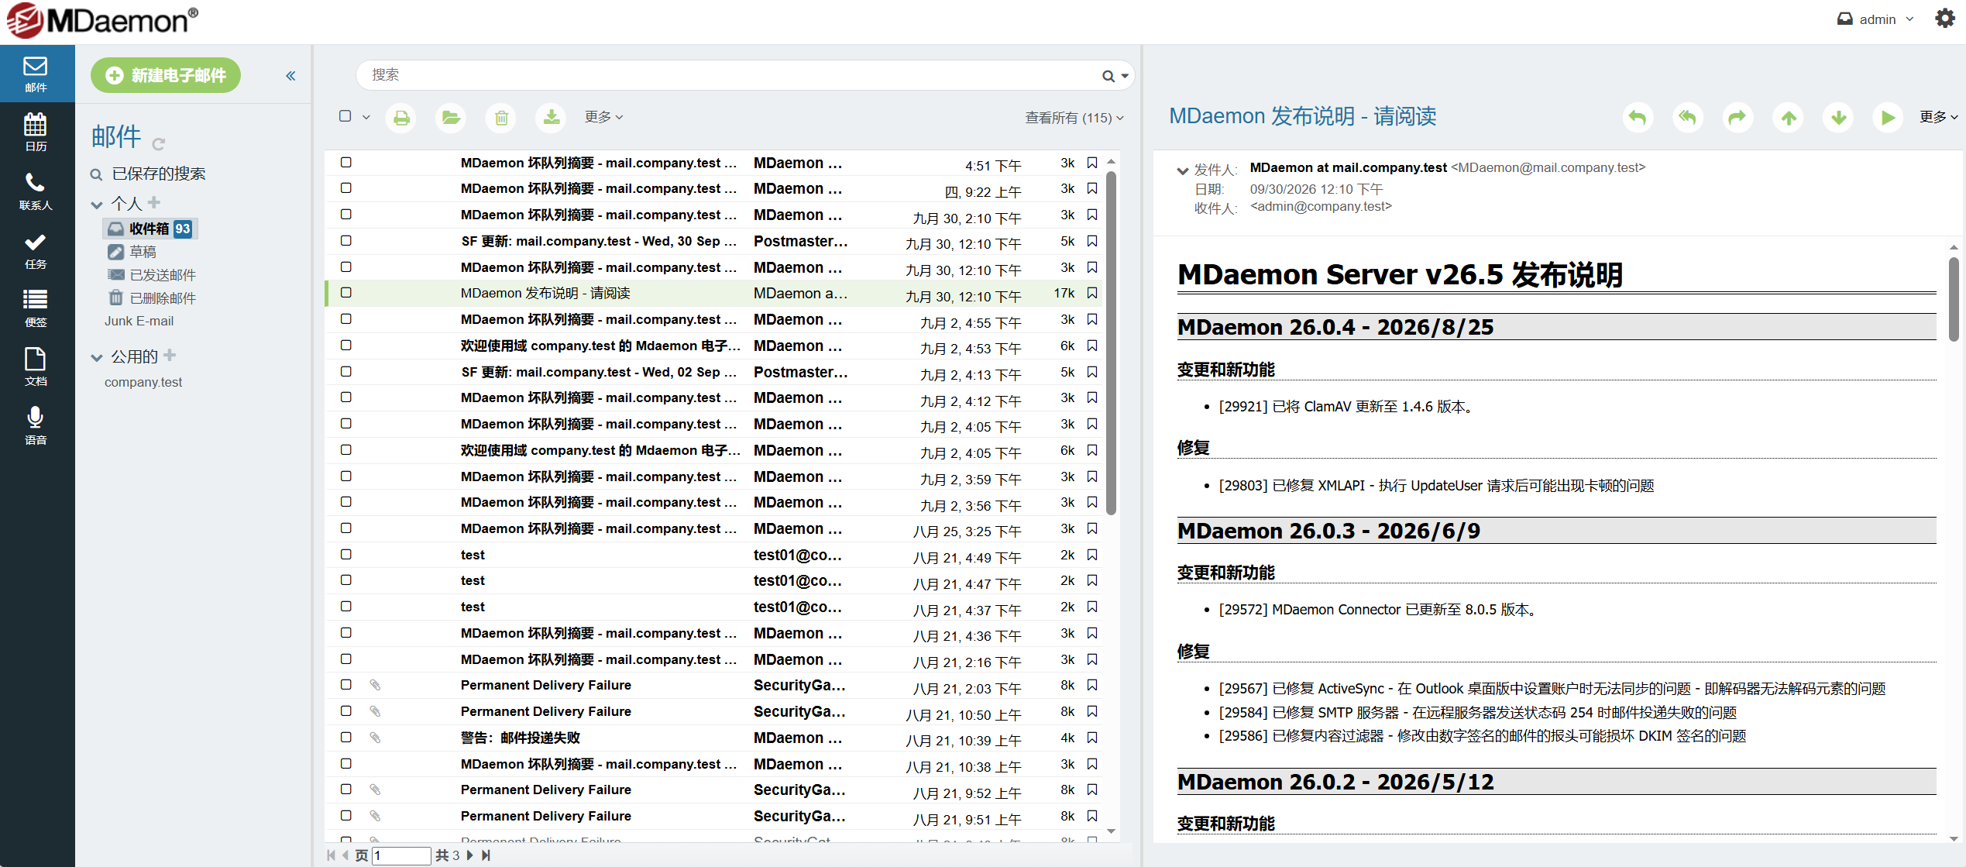The image size is (1966, 867).
Task: Click the green play icon in reading pane
Action: tap(1888, 118)
